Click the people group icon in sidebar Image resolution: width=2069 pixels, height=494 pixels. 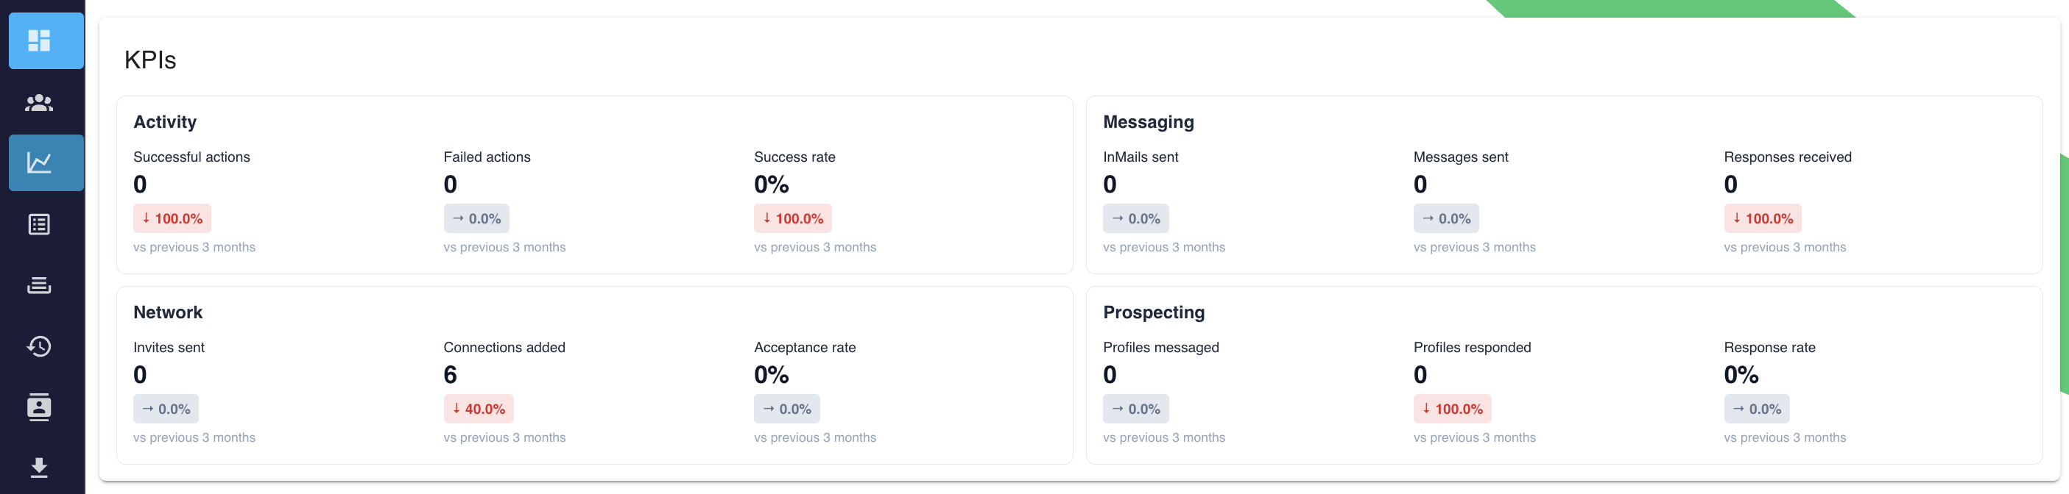(38, 103)
